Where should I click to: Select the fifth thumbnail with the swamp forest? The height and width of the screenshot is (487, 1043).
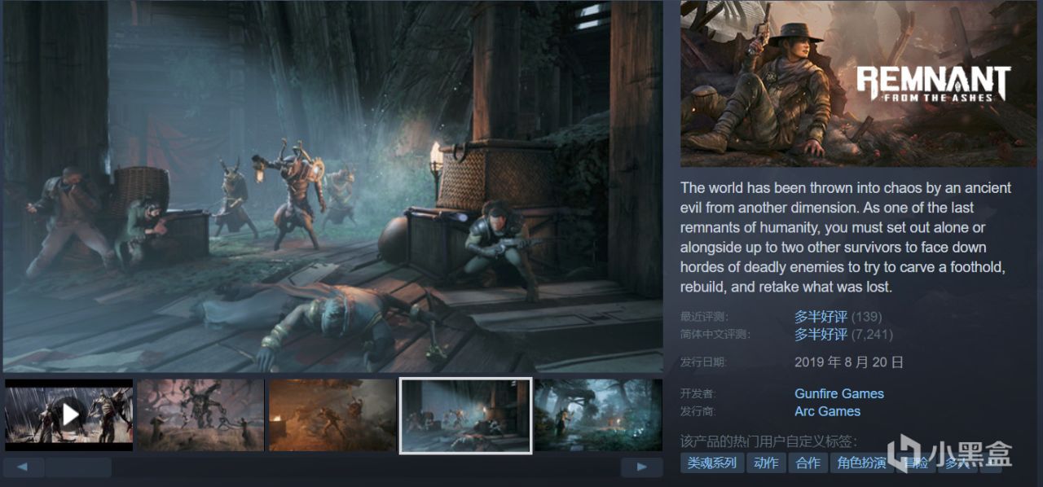(x=598, y=415)
